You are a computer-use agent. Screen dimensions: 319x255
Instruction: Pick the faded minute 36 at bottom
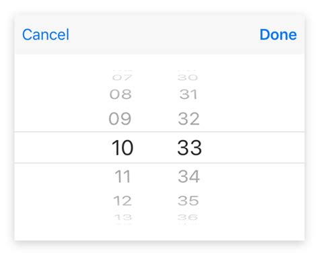[188, 217]
